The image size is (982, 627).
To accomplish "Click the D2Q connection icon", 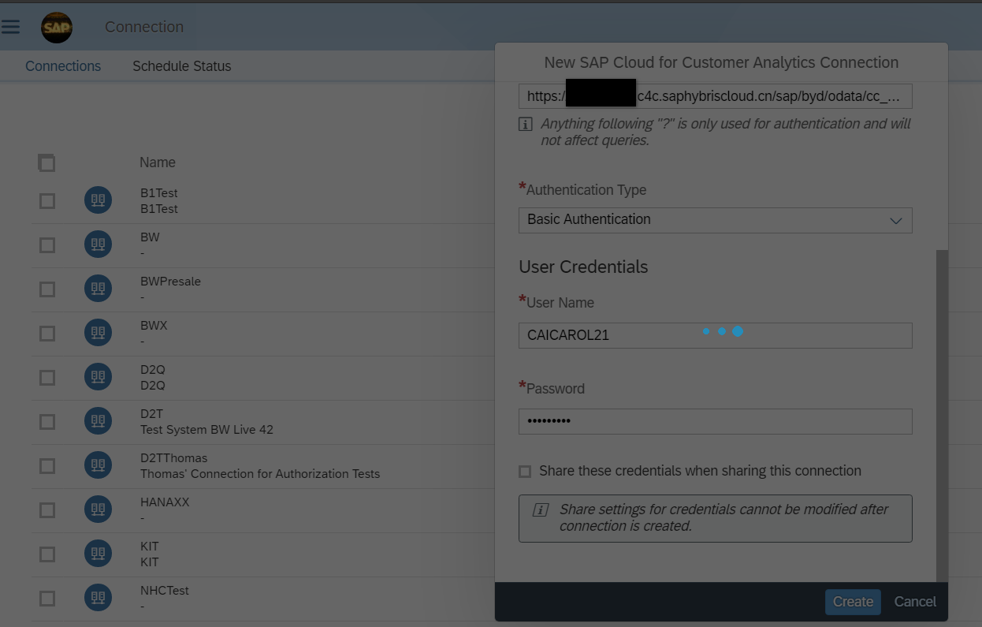I will 98,377.
